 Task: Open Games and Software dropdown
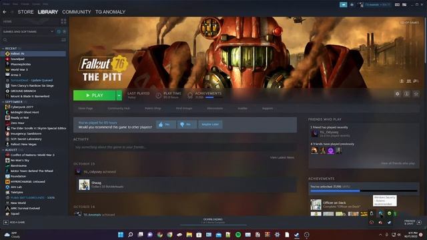[28, 31]
